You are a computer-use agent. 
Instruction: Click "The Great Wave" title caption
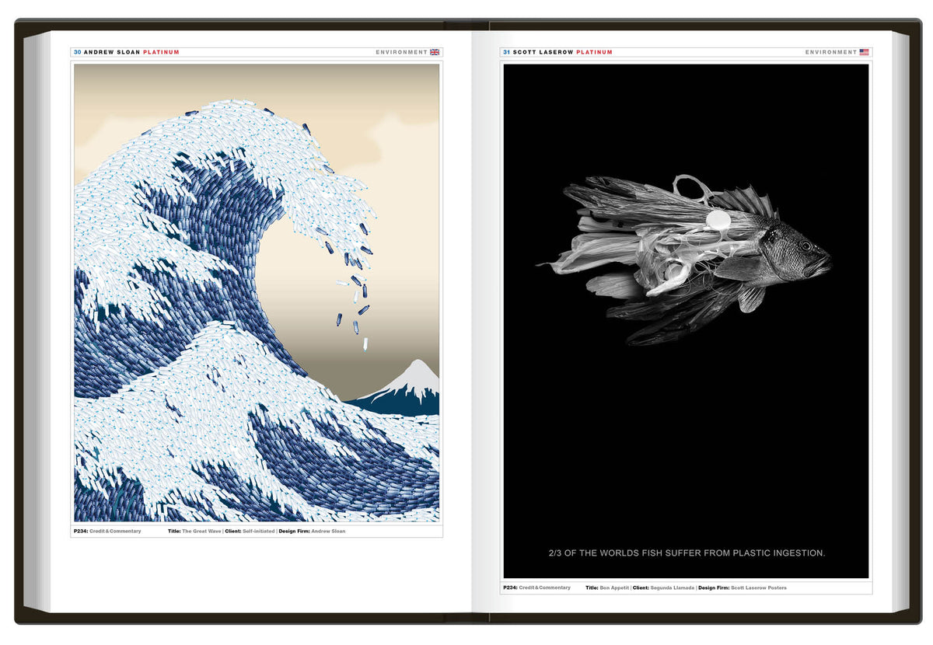coord(201,531)
